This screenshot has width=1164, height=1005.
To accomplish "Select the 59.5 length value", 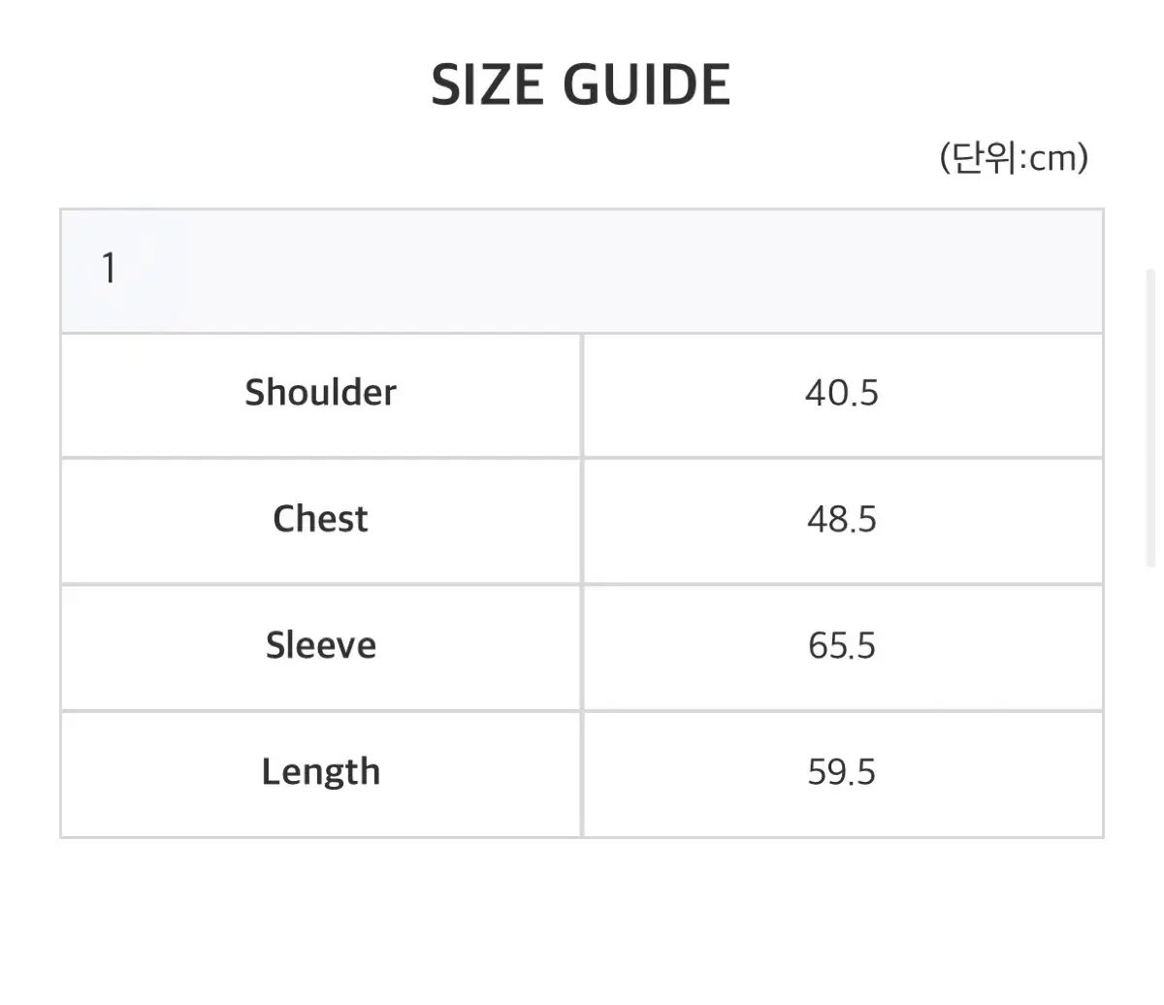I will pyautogui.click(x=841, y=772).
